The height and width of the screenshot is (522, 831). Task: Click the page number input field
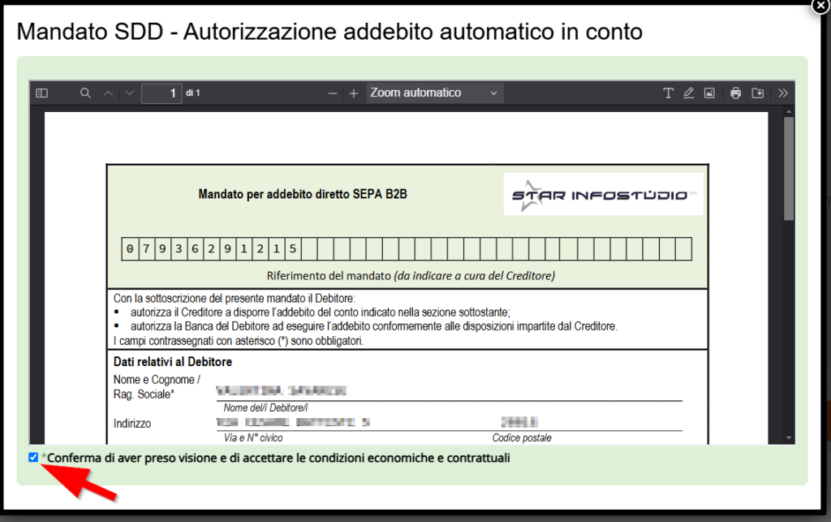click(161, 93)
